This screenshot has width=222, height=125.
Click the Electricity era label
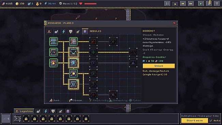click(x=99, y=100)
